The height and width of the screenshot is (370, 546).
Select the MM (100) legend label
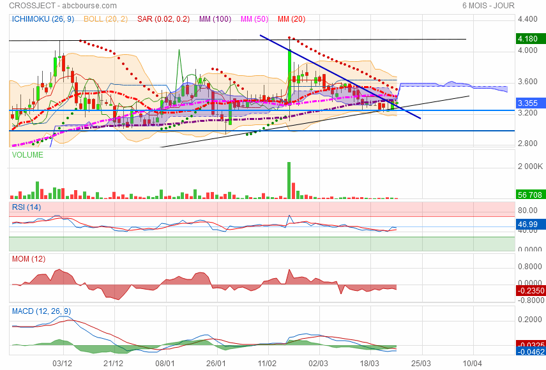(215, 19)
